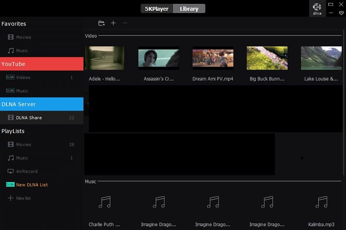
Task: Click the minus remove icon in toolbar
Action: pos(125,23)
